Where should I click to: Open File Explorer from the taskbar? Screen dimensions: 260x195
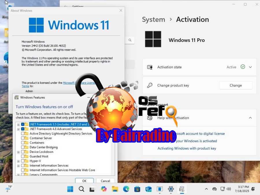(115, 189)
